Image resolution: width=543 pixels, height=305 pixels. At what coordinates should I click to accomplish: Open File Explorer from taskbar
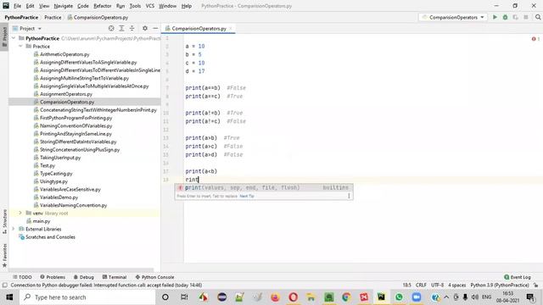tap(311, 297)
